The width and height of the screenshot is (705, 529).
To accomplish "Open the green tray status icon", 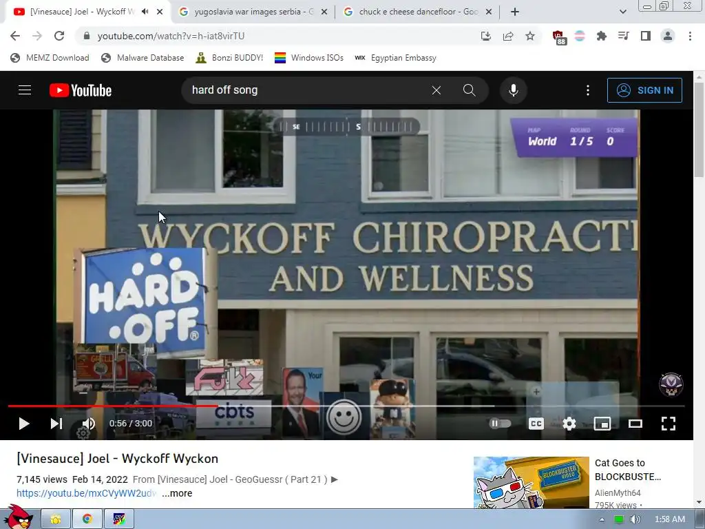I will 619,519.
